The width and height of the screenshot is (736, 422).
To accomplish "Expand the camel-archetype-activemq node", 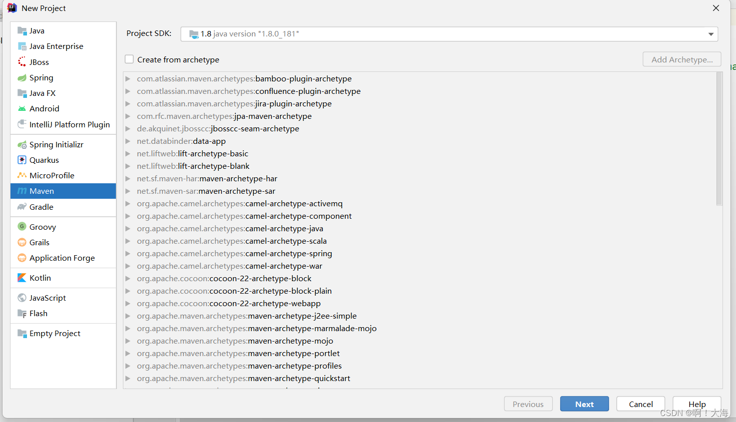I will [x=128, y=204].
